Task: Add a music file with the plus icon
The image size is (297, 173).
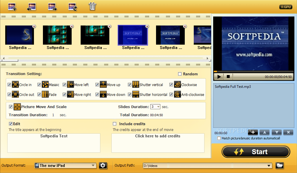Action: (x=253, y=132)
